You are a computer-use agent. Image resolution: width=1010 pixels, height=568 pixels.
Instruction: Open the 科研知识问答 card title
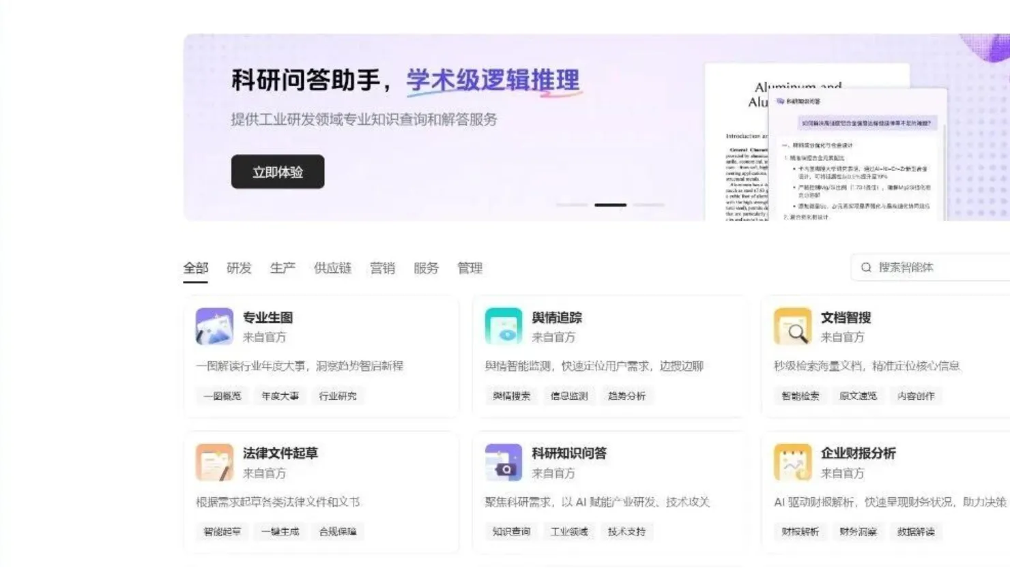point(569,453)
